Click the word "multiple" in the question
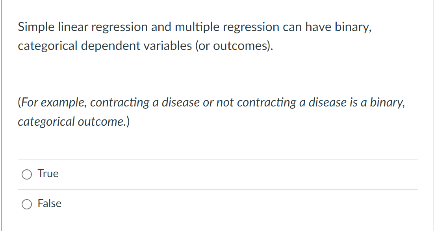 [197, 27]
